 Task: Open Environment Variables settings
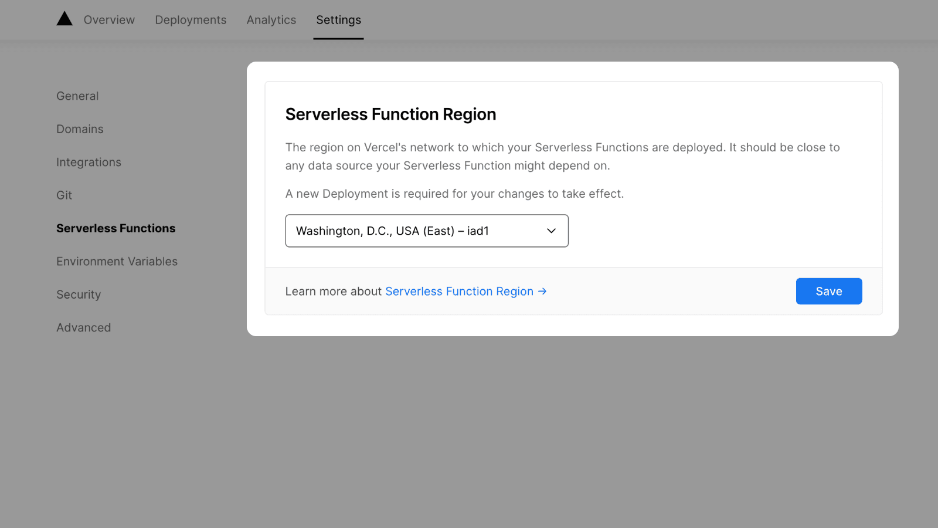click(117, 262)
